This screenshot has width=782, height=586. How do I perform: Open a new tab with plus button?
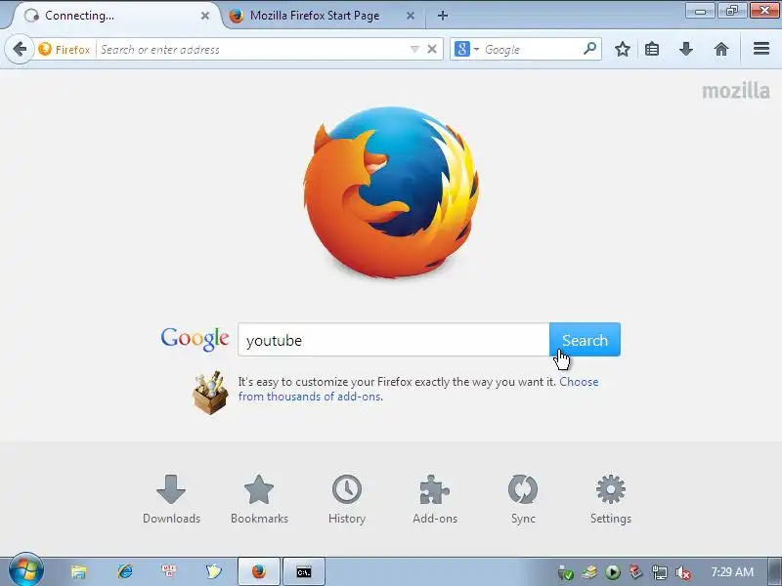(x=443, y=16)
